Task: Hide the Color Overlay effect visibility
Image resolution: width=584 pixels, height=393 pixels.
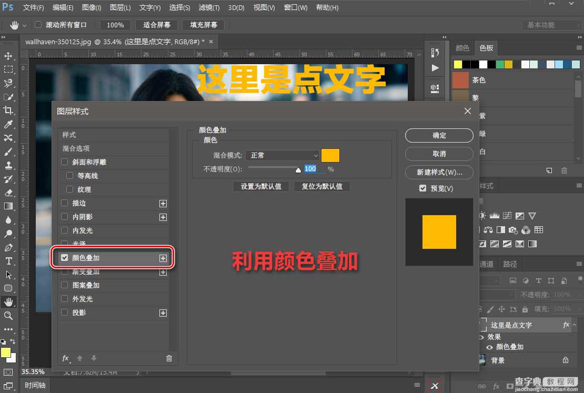Action: click(489, 347)
